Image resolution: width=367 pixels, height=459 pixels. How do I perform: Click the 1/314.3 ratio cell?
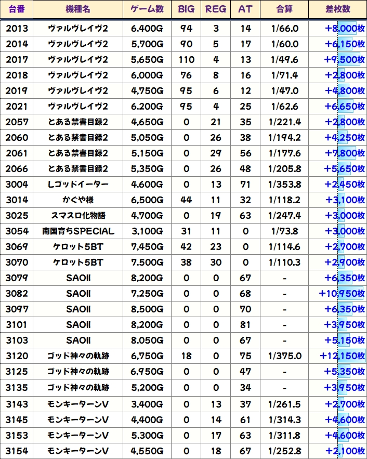click(284, 420)
